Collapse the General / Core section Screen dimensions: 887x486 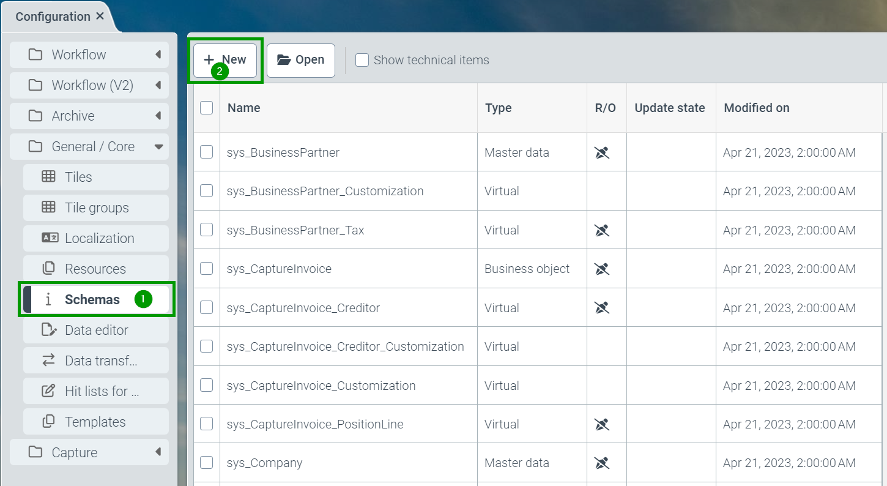coord(158,146)
